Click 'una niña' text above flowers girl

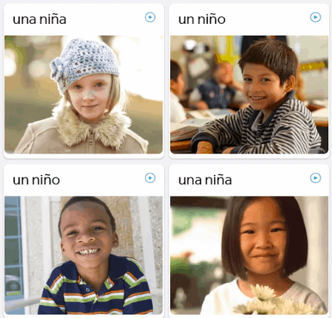(x=205, y=180)
